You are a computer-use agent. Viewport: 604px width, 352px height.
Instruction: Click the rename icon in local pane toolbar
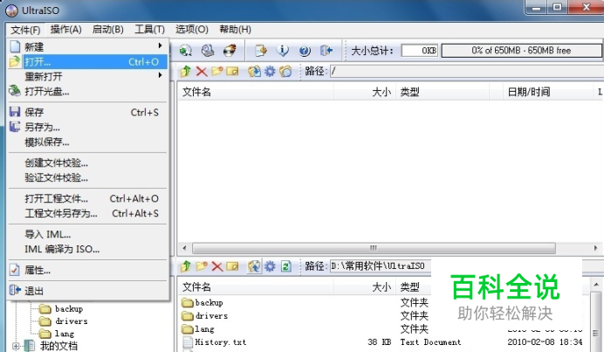point(232,266)
